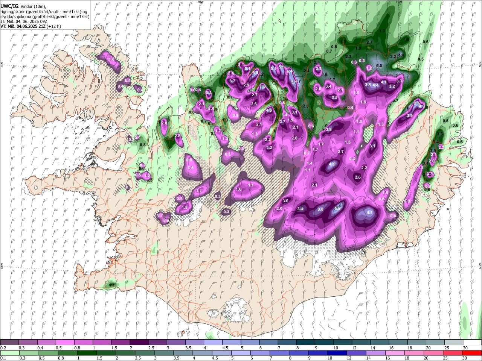The image size is (482, 361).
Task: Click the '0.2' label on the snow scale
Action: tap(3, 348)
